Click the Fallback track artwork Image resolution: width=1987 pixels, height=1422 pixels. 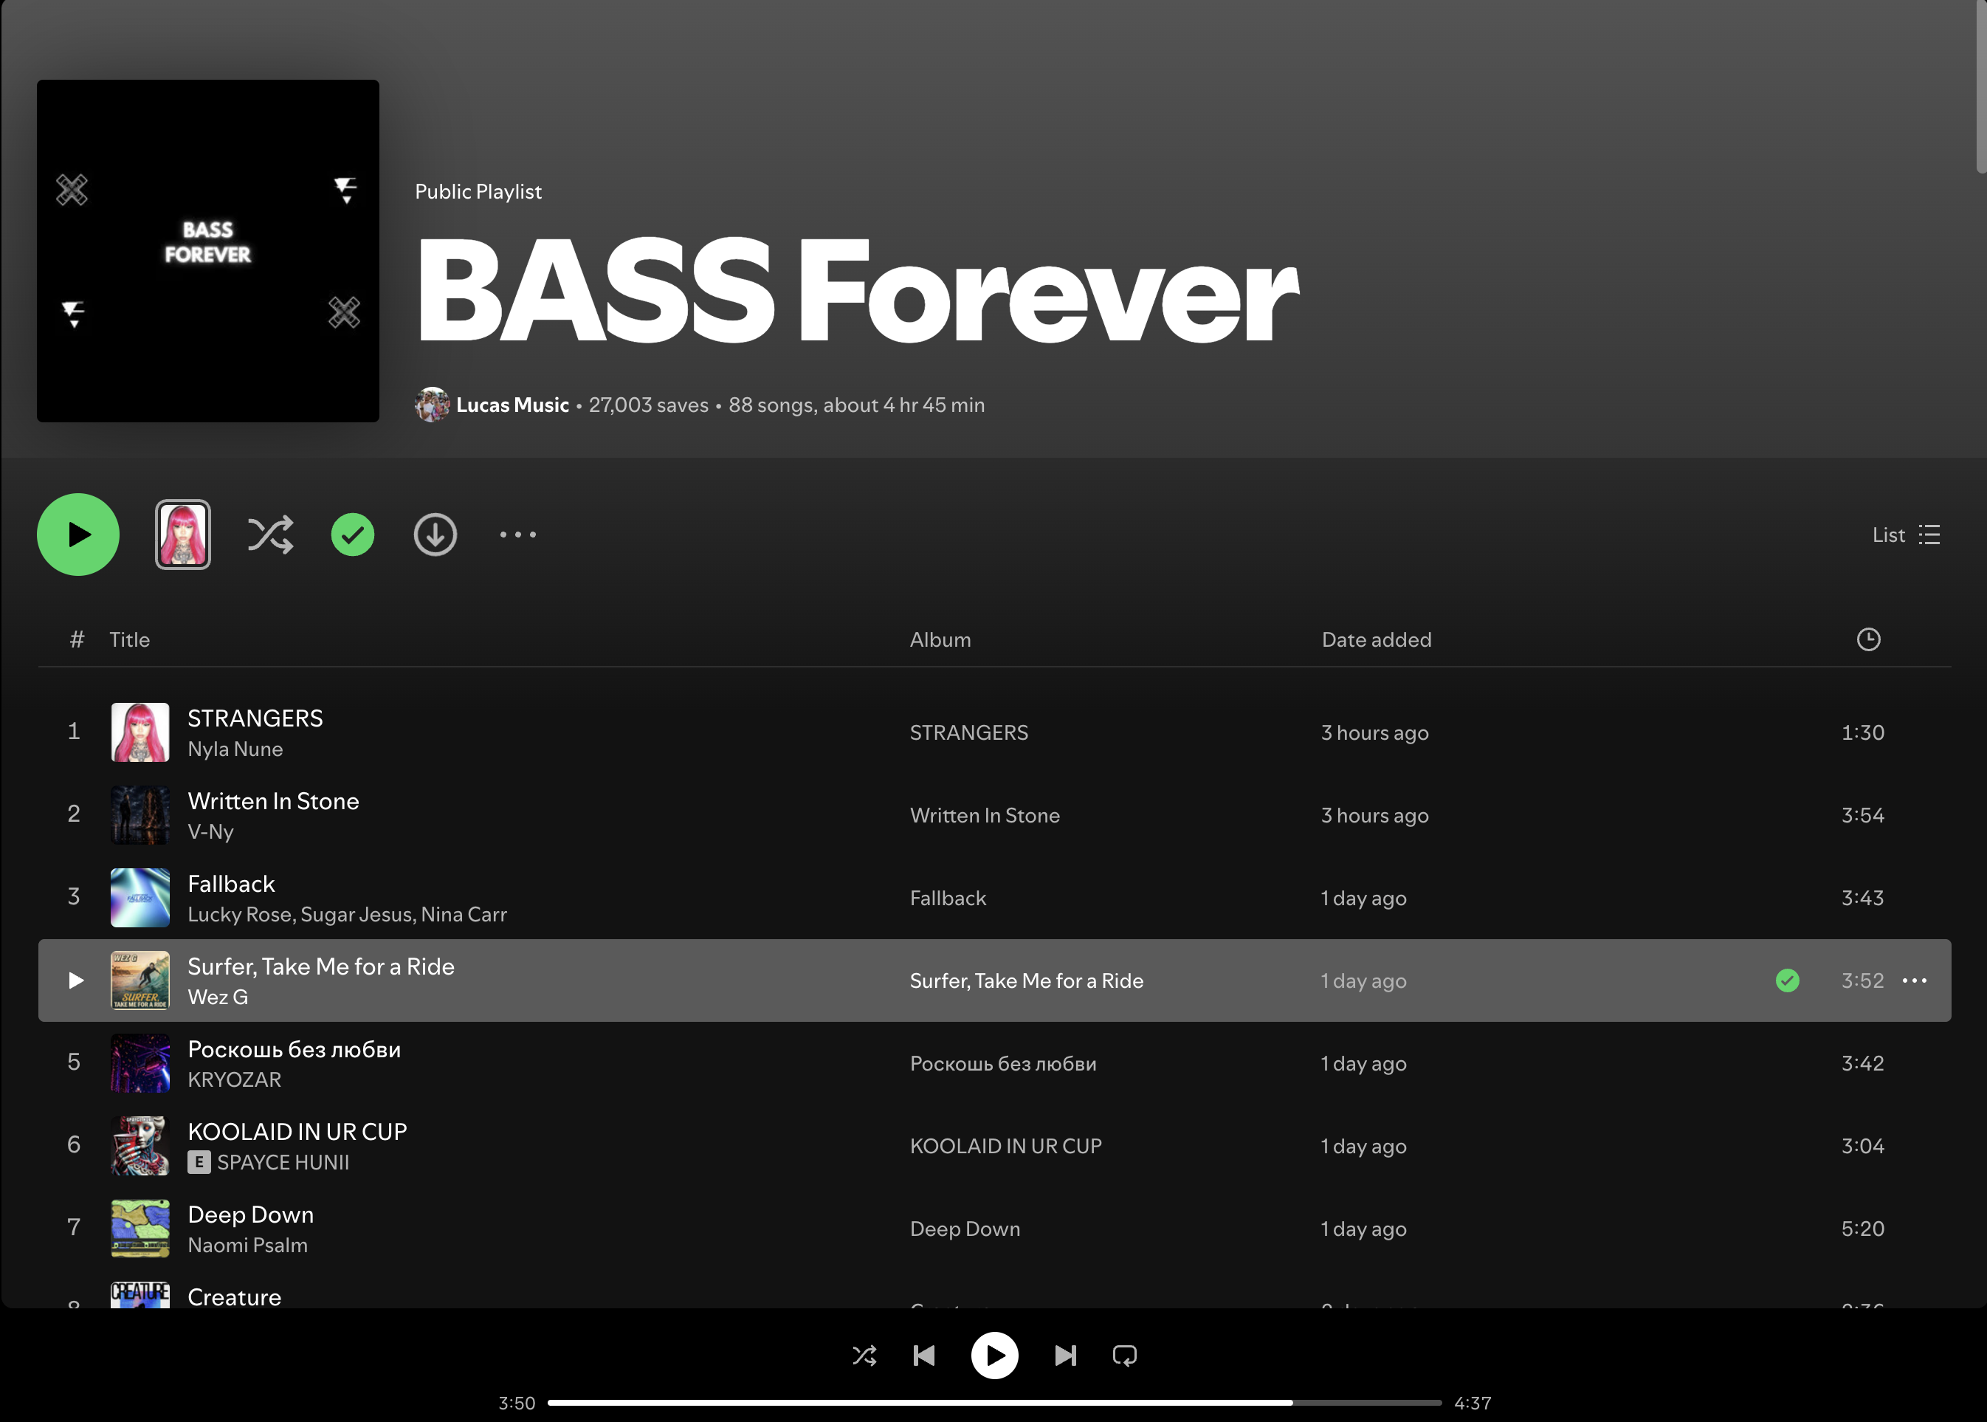(x=140, y=898)
